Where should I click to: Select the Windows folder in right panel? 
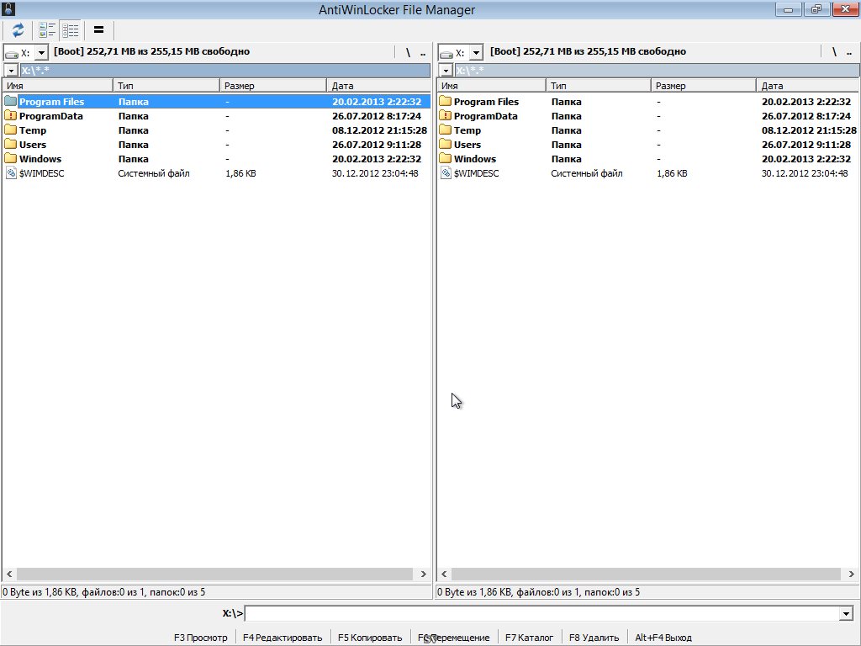pyautogui.click(x=474, y=159)
